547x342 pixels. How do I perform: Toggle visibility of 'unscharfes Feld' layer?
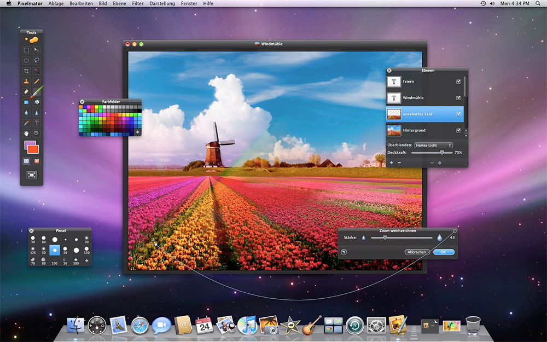pyautogui.click(x=458, y=114)
